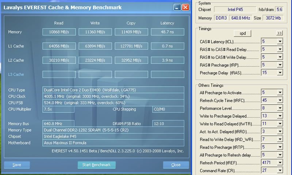Click Memory Read value 10868 MB/s
Screen dimensions: 292x175
[x=59, y=32]
